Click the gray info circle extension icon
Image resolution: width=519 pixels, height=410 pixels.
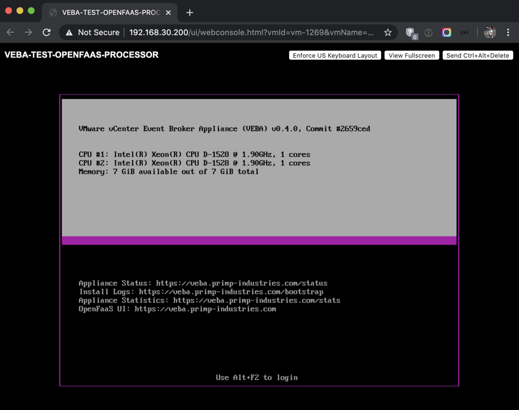[429, 33]
